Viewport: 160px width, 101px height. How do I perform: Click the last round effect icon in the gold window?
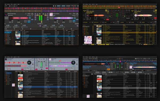point(151,22)
